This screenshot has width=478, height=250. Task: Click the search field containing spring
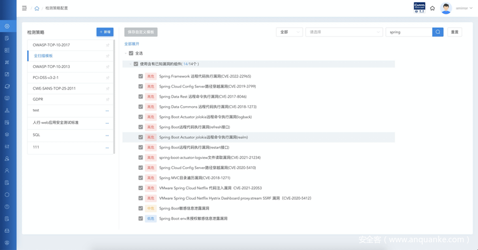408,32
